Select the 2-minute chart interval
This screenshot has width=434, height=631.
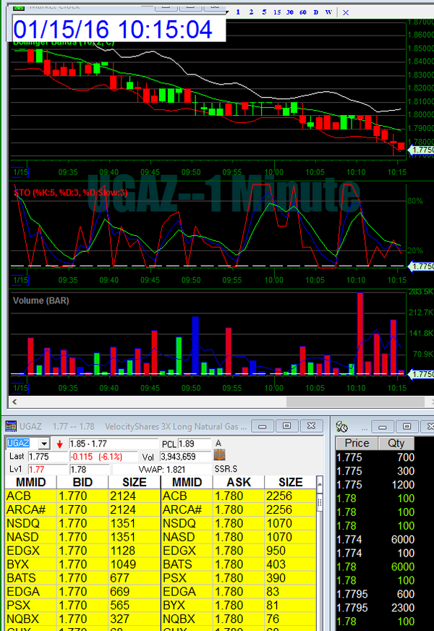(x=251, y=12)
